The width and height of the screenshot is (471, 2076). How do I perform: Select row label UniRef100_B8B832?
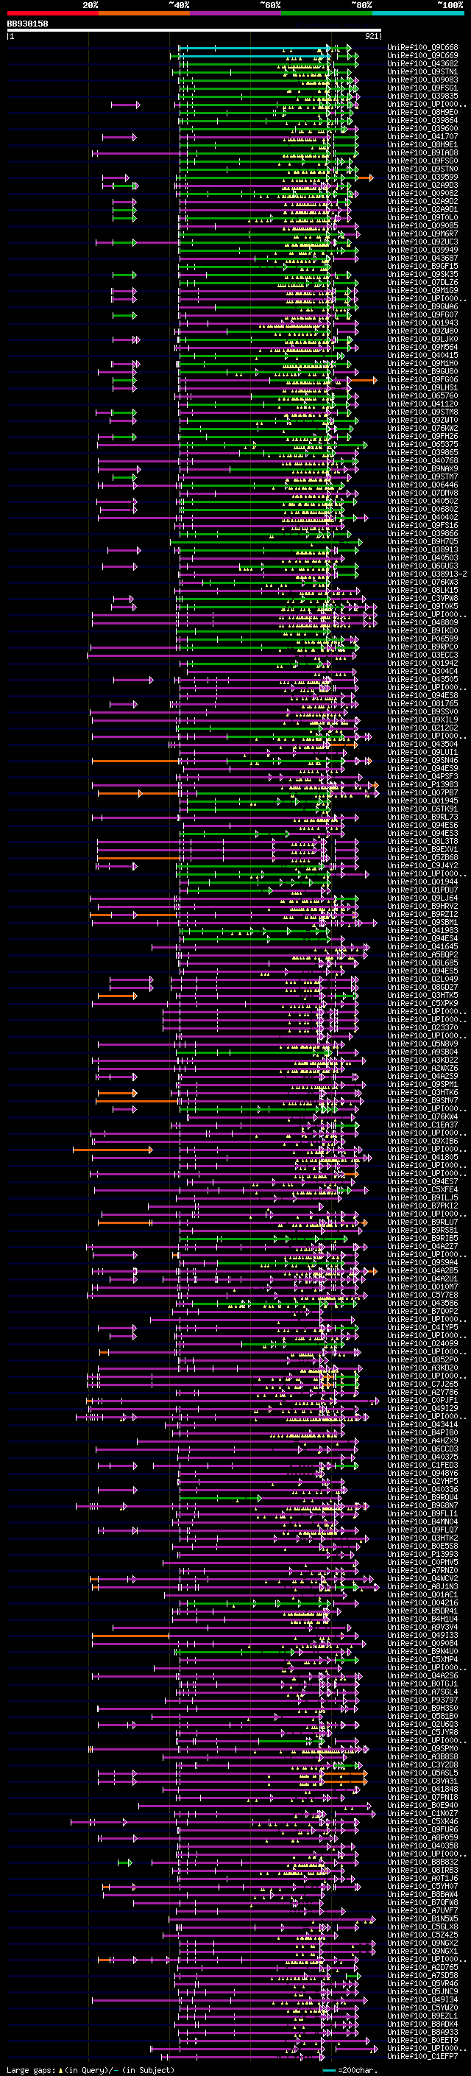tap(422, 1862)
